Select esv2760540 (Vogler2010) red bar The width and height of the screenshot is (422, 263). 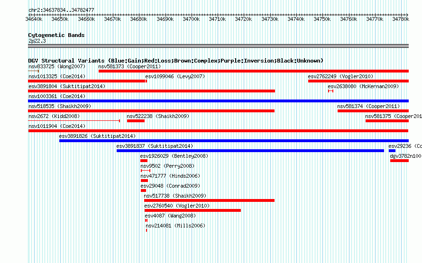[x=193, y=210]
